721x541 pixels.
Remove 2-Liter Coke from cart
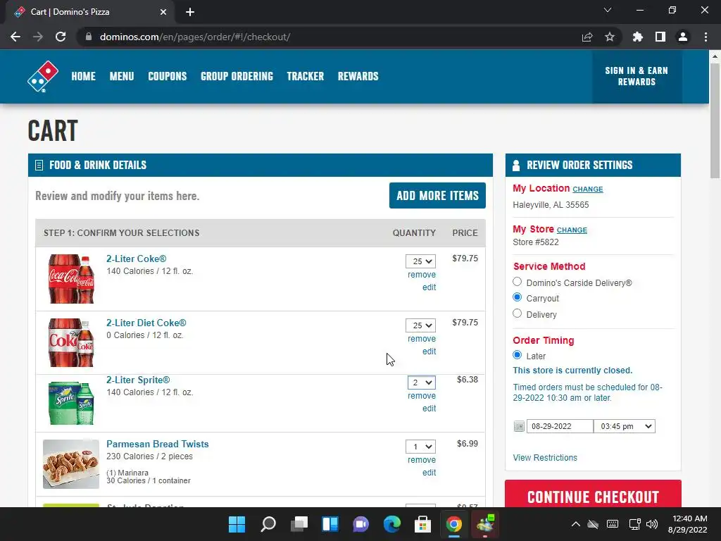click(422, 275)
